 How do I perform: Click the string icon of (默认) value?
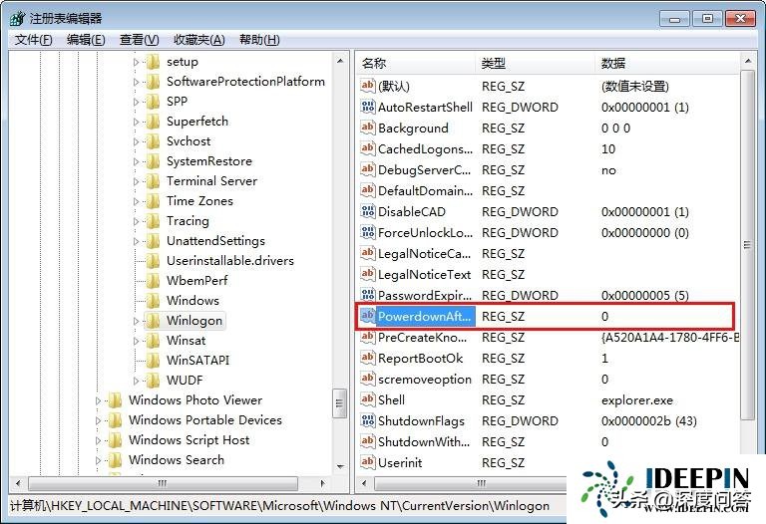click(367, 86)
